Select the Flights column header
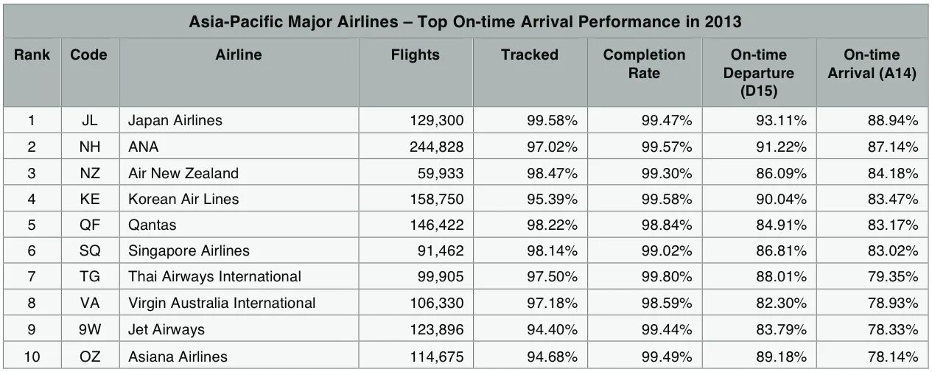 click(415, 55)
